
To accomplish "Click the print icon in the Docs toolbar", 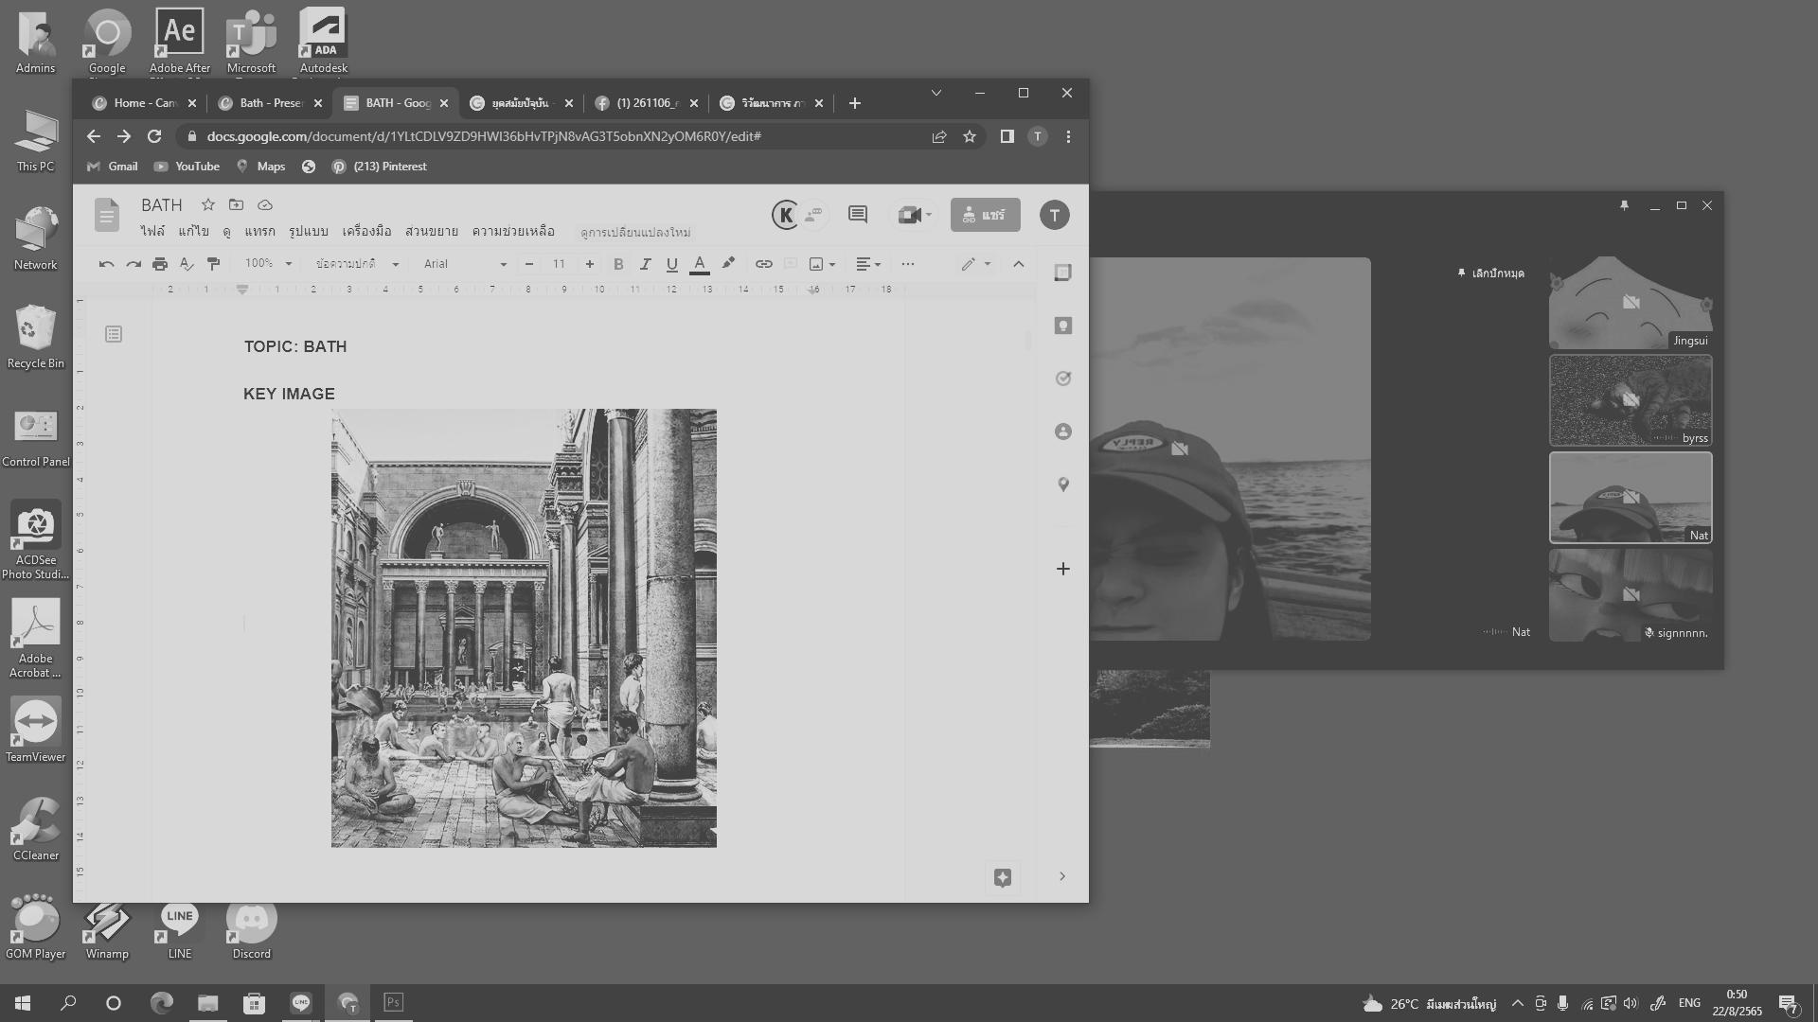I will (x=160, y=264).
